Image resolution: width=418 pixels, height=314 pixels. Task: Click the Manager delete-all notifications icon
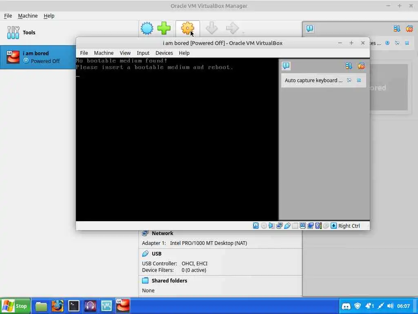tap(409, 28)
